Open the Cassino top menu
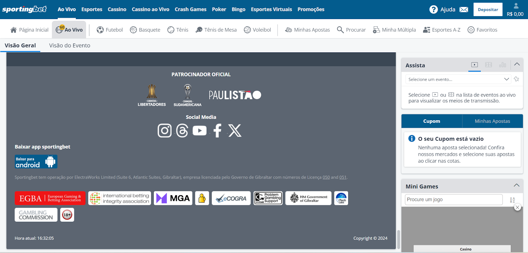Viewport: 528px width, 253px height. pyautogui.click(x=117, y=9)
